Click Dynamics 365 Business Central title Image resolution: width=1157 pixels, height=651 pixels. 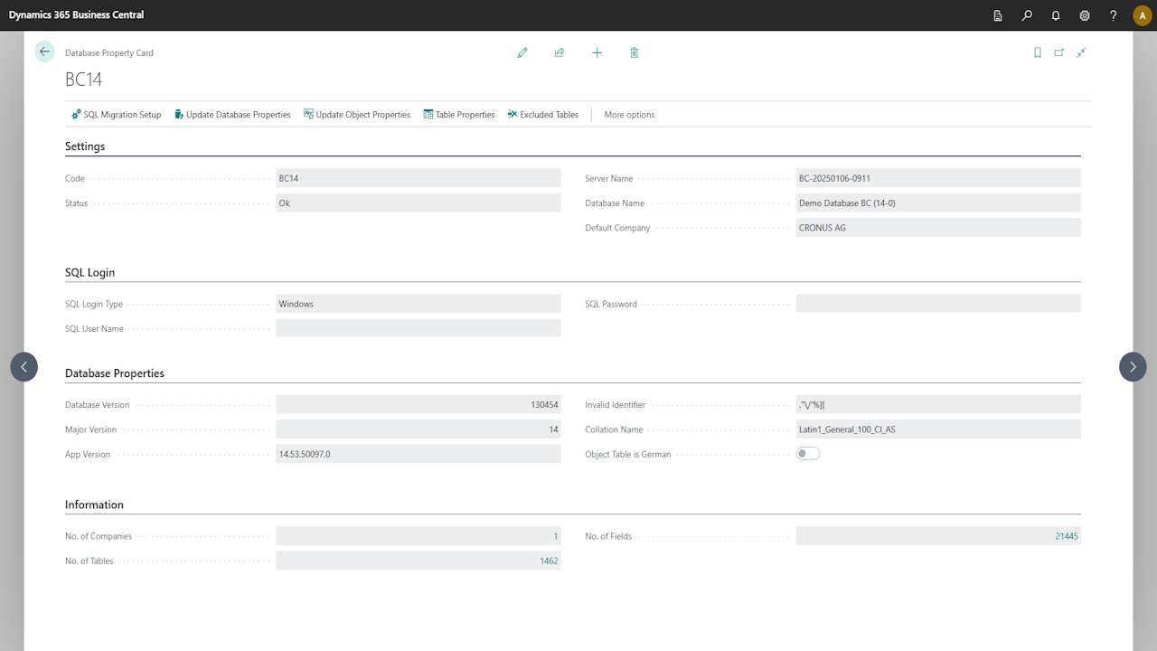coord(77,15)
